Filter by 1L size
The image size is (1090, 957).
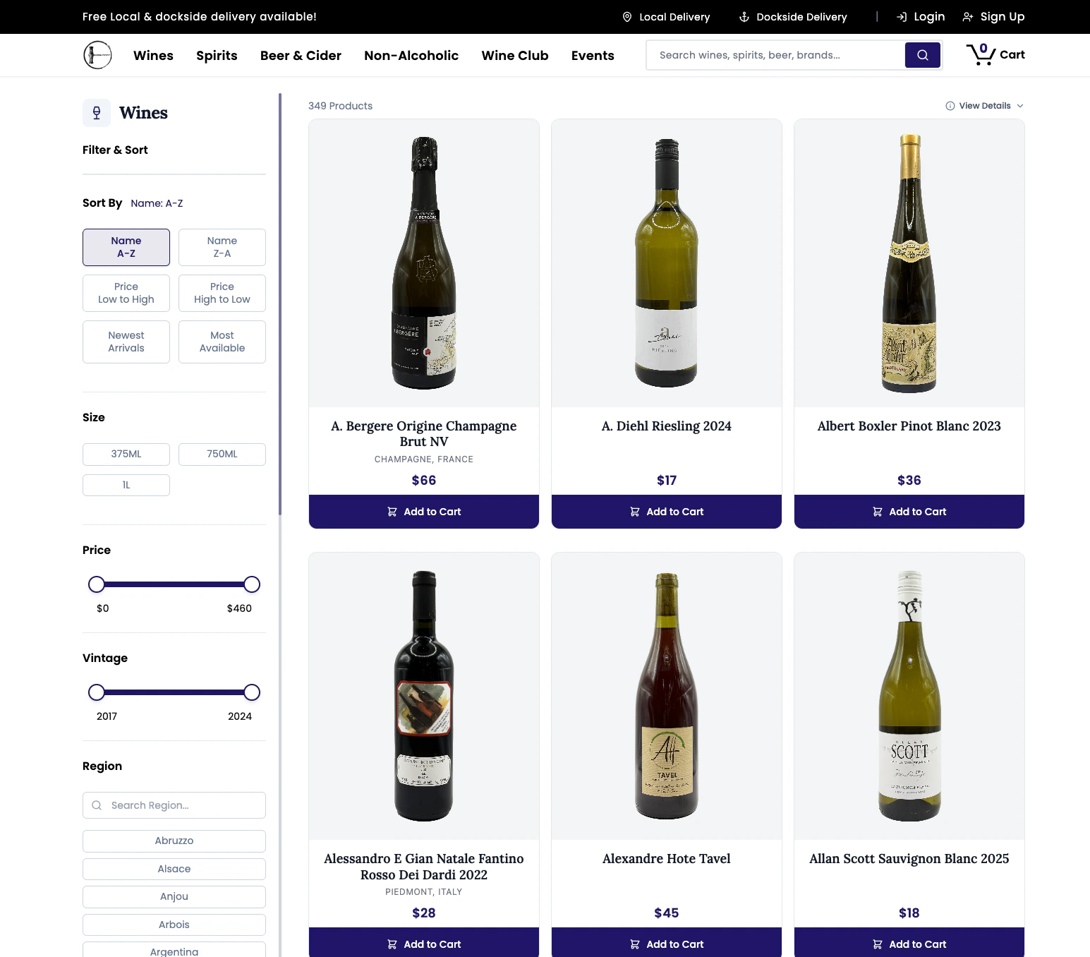point(126,485)
